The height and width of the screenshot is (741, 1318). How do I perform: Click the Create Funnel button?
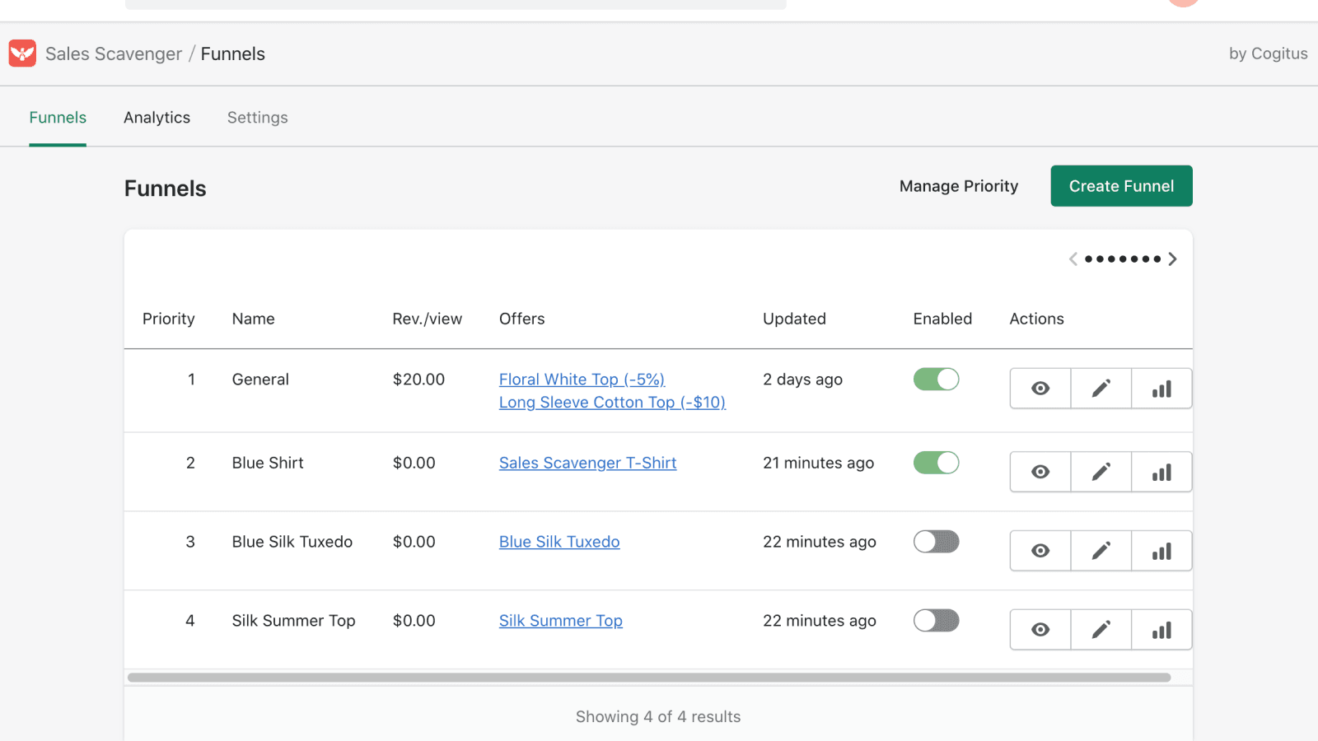(x=1121, y=185)
